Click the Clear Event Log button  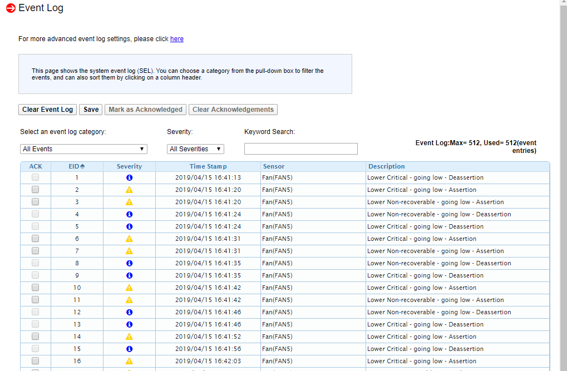[47, 110]
